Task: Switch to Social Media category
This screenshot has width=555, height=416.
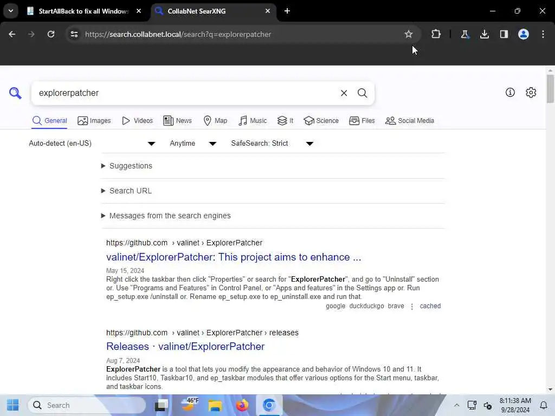Action: tap(410, 121)
